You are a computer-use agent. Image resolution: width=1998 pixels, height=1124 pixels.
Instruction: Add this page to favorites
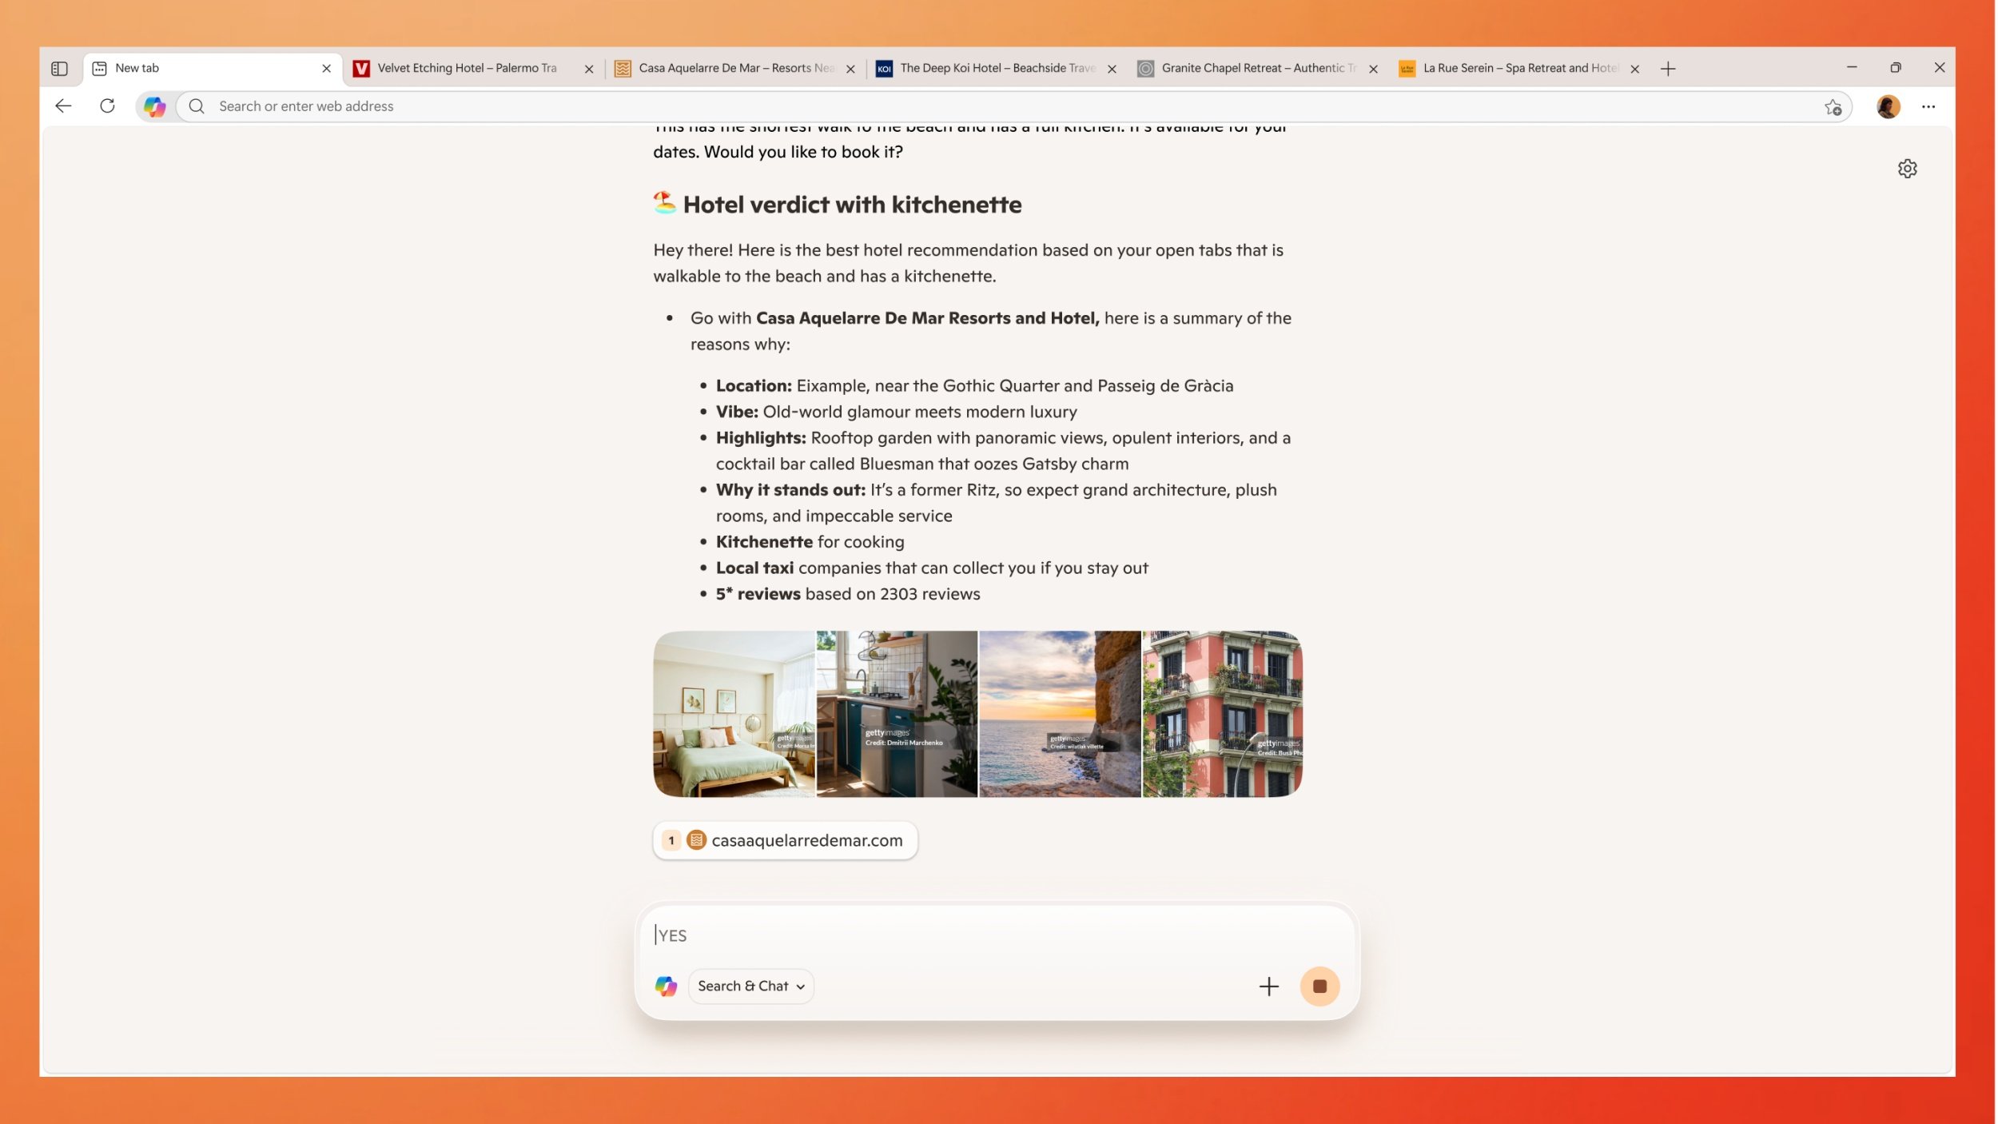point(1833,106)
